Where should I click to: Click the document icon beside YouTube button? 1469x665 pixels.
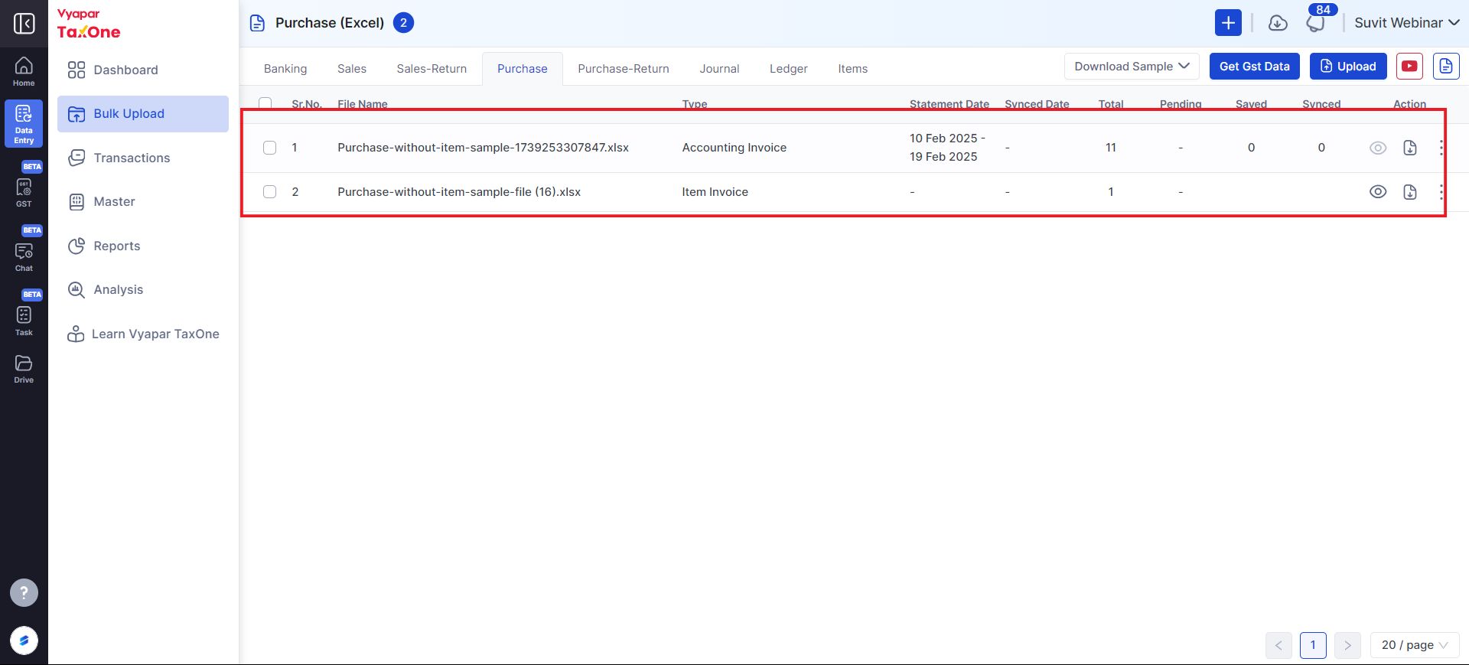[1446, 67]
